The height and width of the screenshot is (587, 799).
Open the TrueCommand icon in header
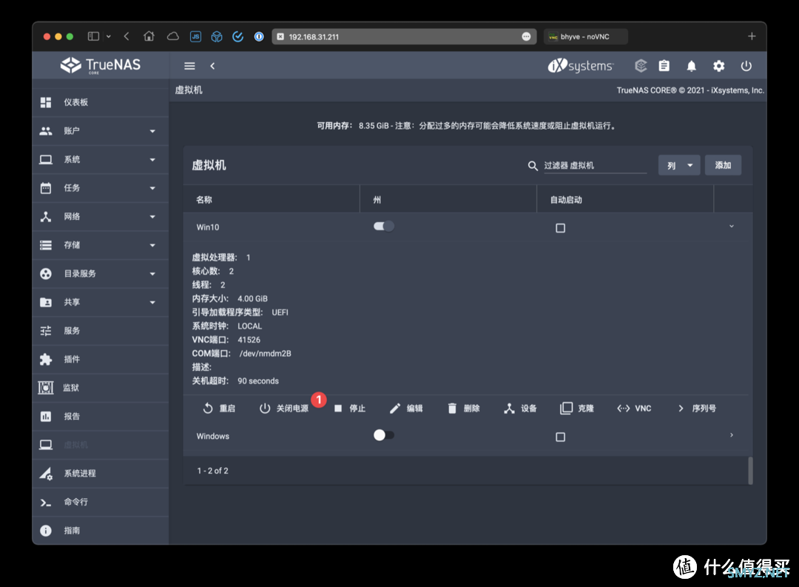point(641,66)
